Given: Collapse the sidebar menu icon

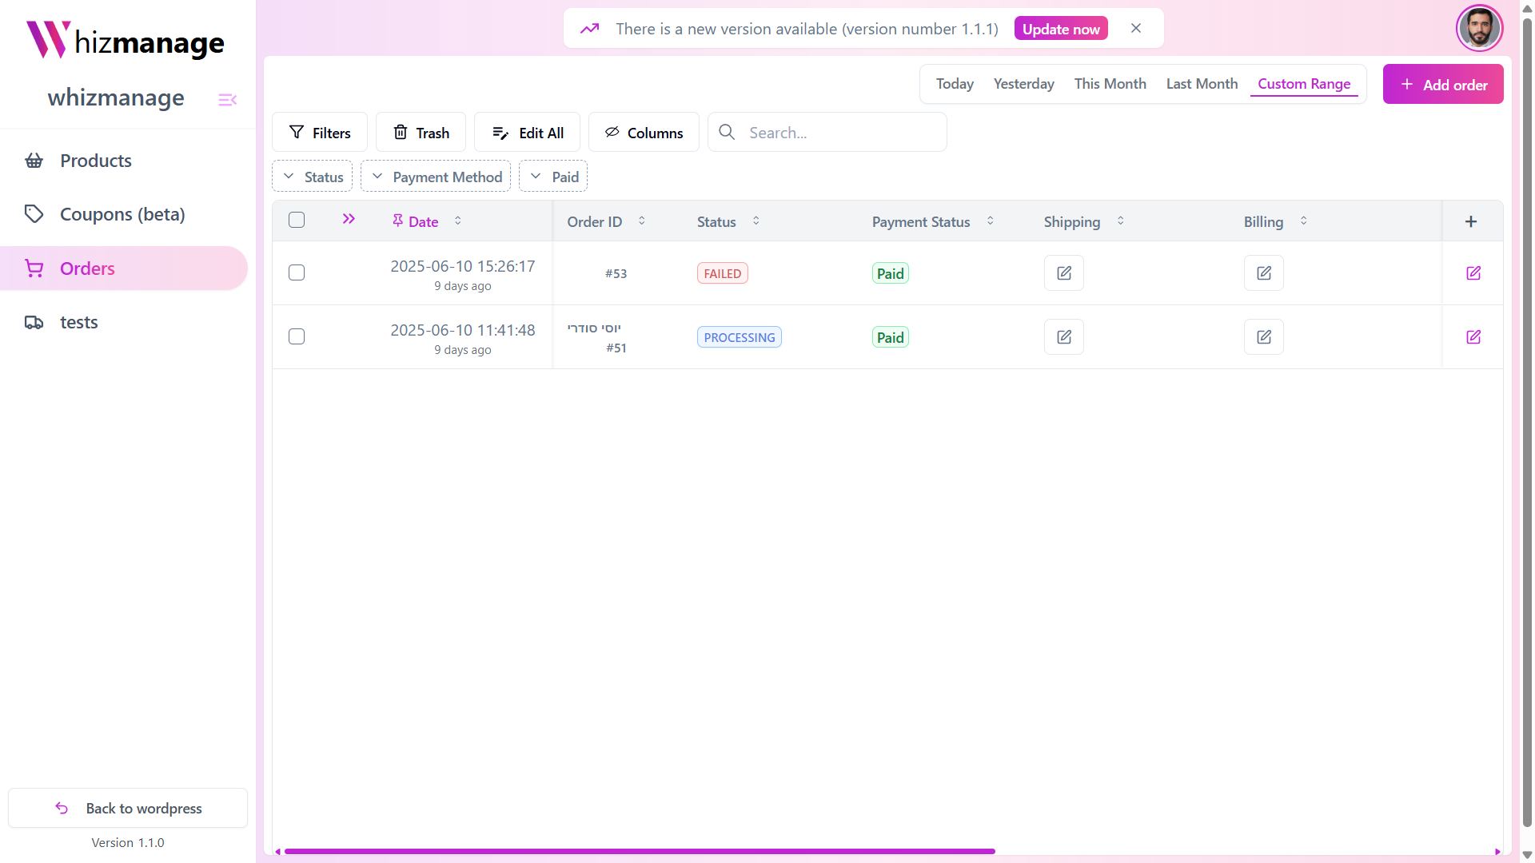Looking at the screenshot, I should (227, 100).
